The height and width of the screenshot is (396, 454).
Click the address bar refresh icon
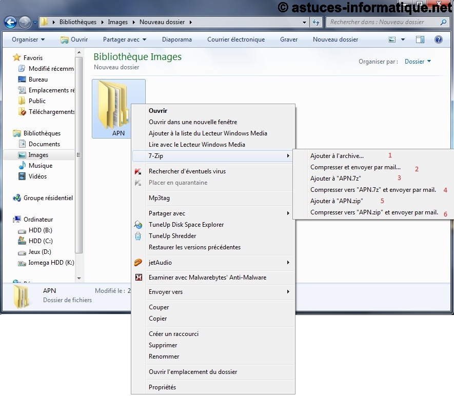point(316,22)
